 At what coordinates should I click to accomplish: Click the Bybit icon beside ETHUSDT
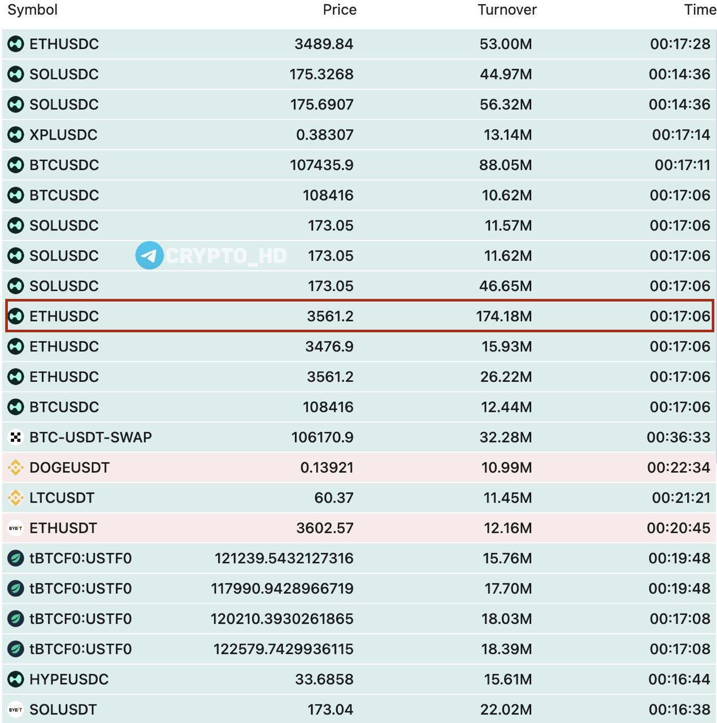pos(16,528)
